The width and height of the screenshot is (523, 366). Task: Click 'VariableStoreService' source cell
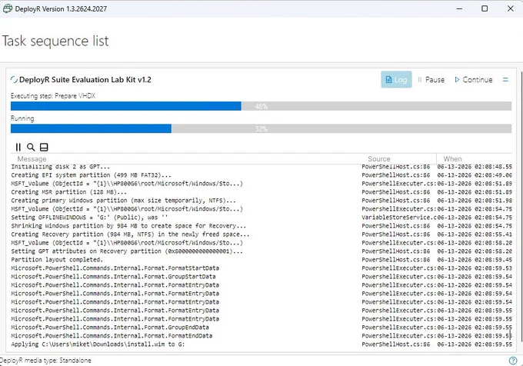399,218
